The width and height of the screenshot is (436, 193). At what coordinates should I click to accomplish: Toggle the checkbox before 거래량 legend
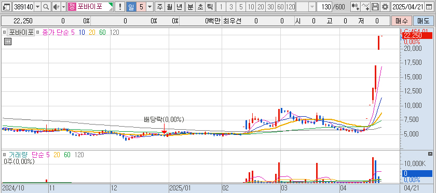(x=4, y=155)
